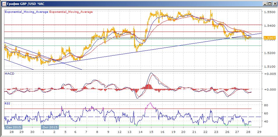The height and width of the screenshot is (137, 278).
Task: Click the chart window icon in title bar
Action: click(3, 3)
